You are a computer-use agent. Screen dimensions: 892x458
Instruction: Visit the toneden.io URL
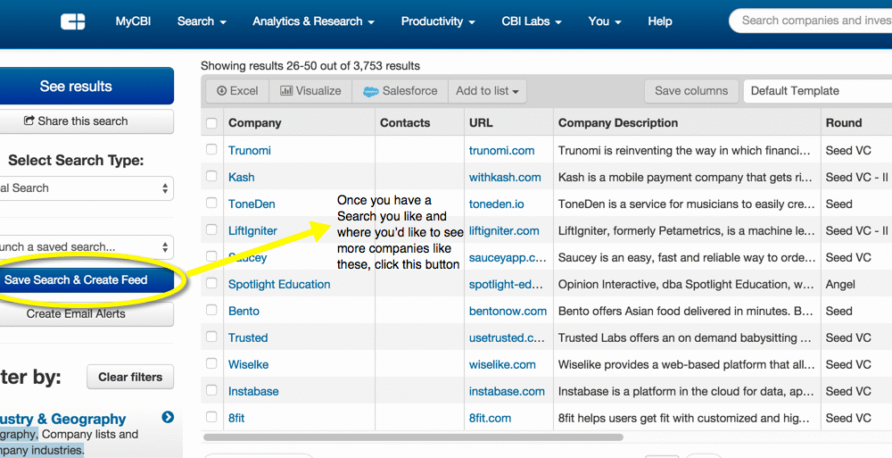[x=496, y=204]
